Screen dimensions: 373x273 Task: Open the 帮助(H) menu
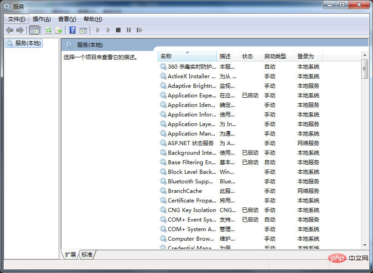[x=93, y=19]
